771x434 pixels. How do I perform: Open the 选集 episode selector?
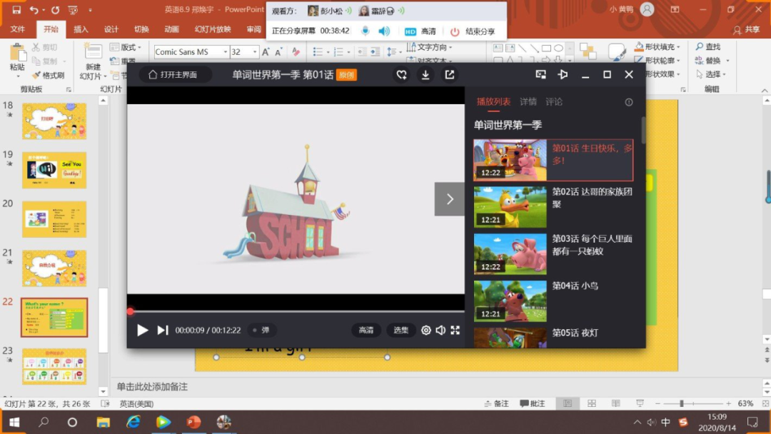[400, 330]
